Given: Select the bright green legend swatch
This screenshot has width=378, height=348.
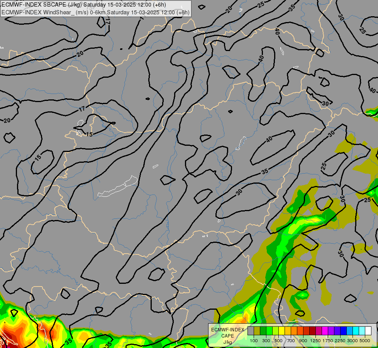Looking at the screenshot, I should (x=269, y=331).
